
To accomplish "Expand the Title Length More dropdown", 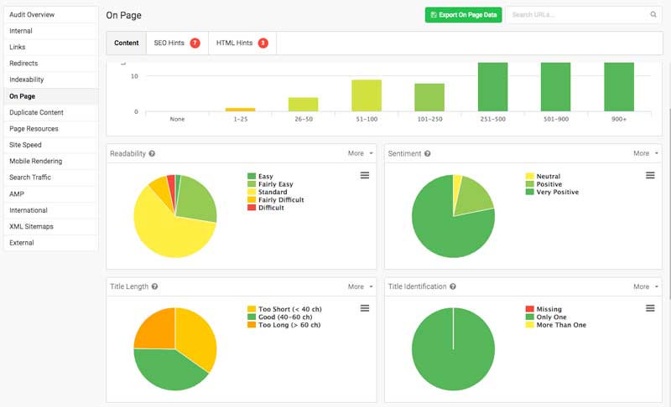I will pyautogui.click(x=361, y=286).
